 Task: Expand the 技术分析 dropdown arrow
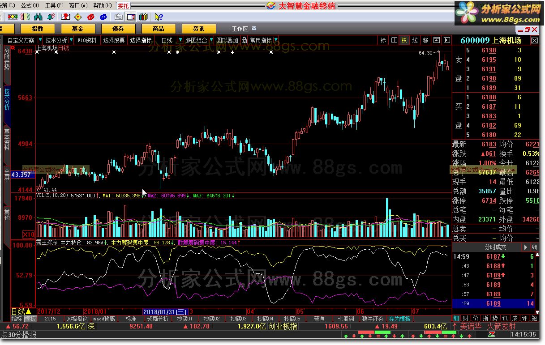tap(72, 40)
